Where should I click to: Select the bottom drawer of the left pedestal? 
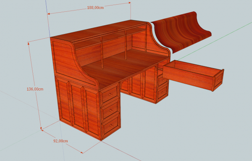click(111, 126)
